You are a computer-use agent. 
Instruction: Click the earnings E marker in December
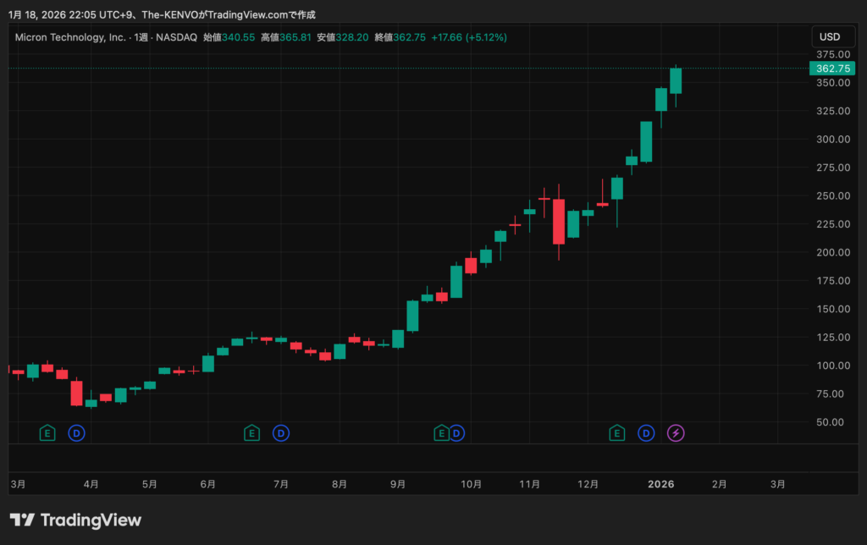[x=617, y=433]
